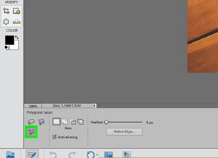Open the Layout options
218x158 pixels.
(x=108, y=155)
